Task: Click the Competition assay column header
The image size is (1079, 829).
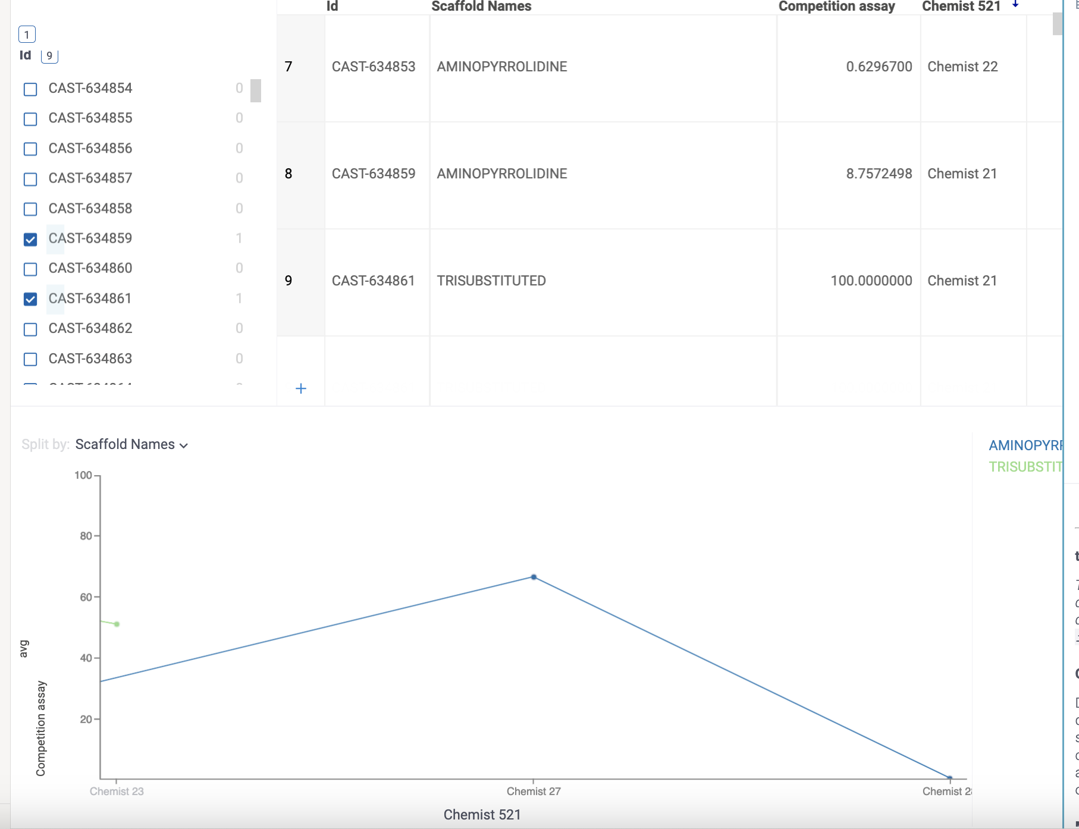Action: tap(836, 7)
